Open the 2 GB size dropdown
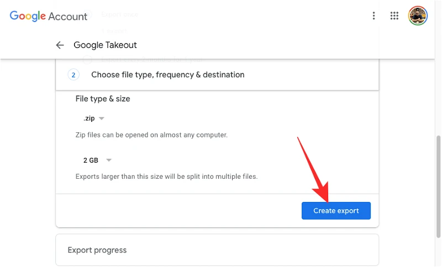Screen dimensions: 442x267 pos(97,161)
